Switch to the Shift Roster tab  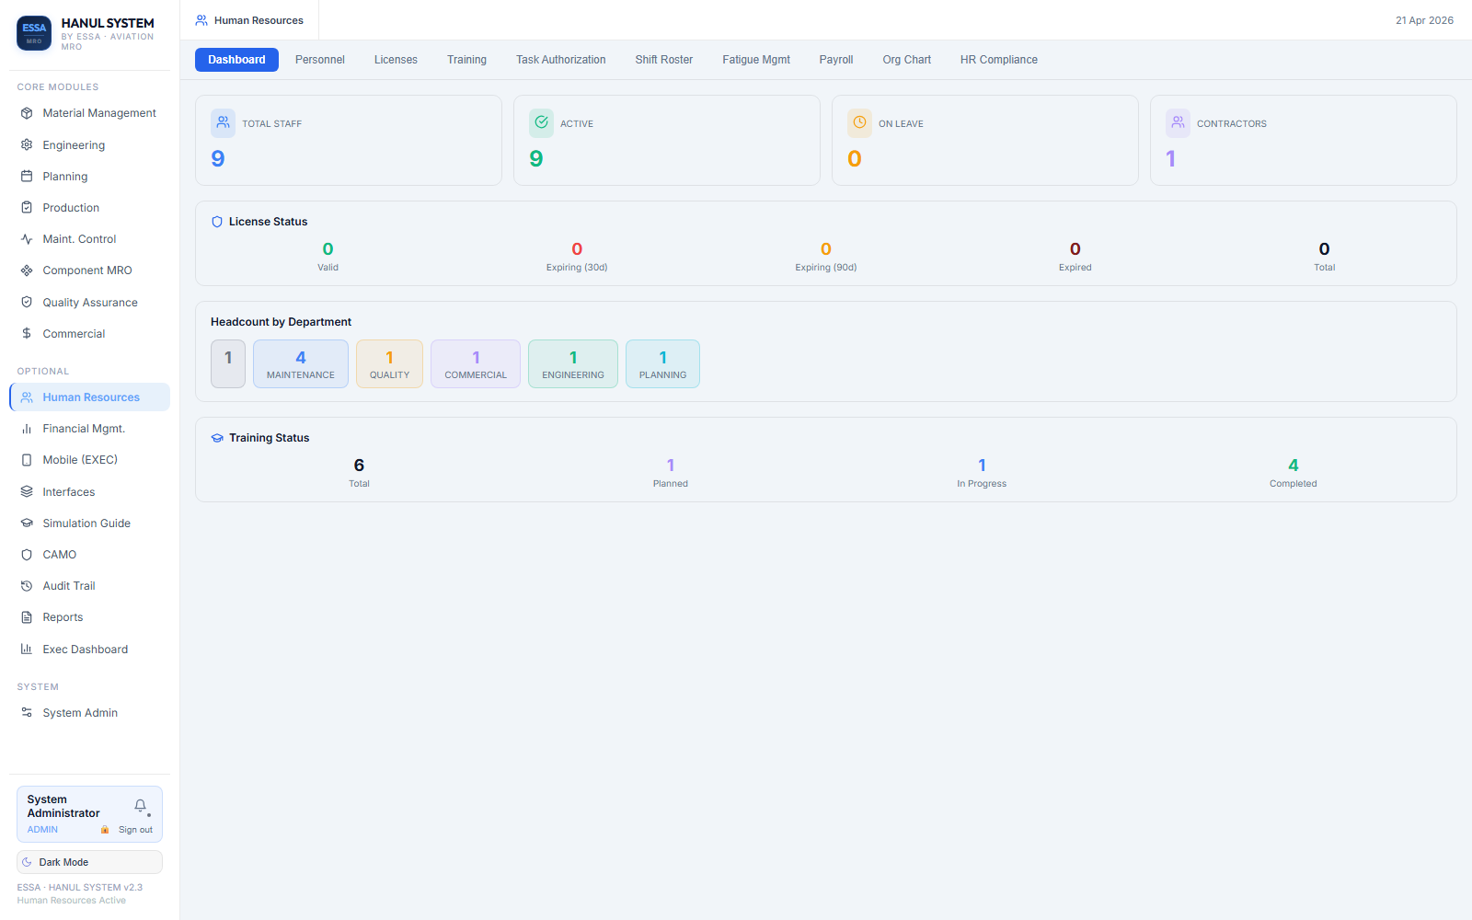click(x=663, y=60)
